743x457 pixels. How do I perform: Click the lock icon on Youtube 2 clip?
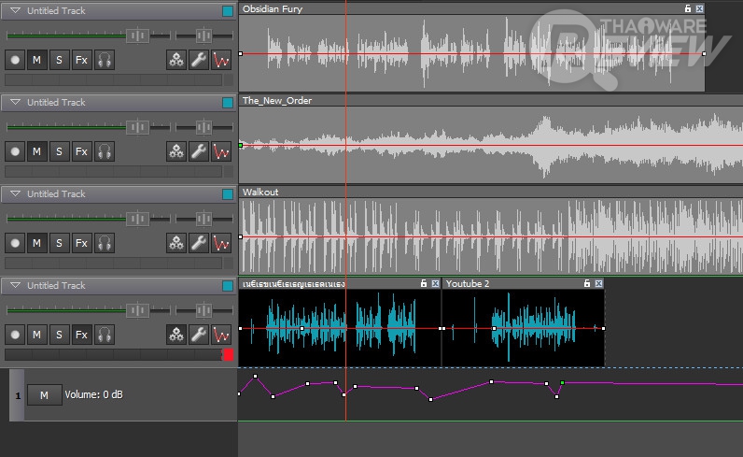point(586,283)
